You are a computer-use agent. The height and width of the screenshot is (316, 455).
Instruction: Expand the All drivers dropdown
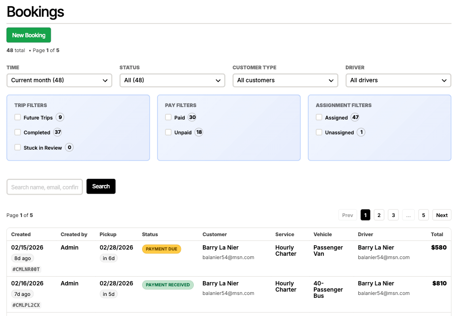click(398, 80)
